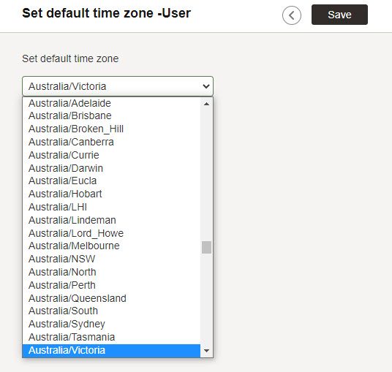The image size is (392, 372).
Task: Select Australia/Lord_Howe entry
Action: point(111,233)
